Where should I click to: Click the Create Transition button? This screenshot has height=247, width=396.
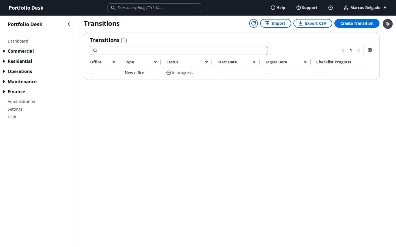pyautogui.click(x=357, y=23)
